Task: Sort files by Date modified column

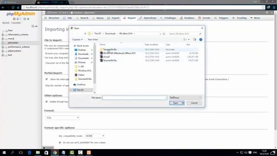Action: pyautogui.click(x=151, y=45)
